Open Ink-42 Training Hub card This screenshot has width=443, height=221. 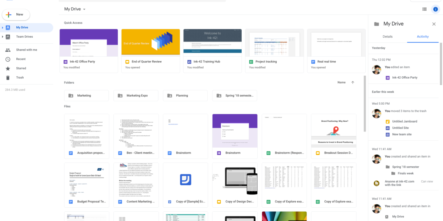pos(213,51)
